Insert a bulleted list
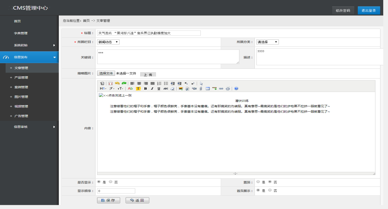This screenshot has height=209, width=388. 166,83
